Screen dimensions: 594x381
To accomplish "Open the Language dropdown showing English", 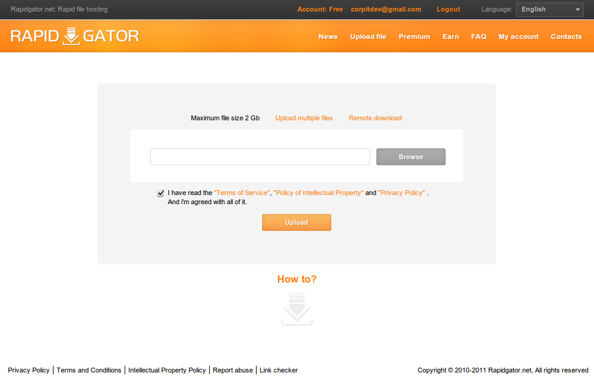I will click(x=550, y=10).
